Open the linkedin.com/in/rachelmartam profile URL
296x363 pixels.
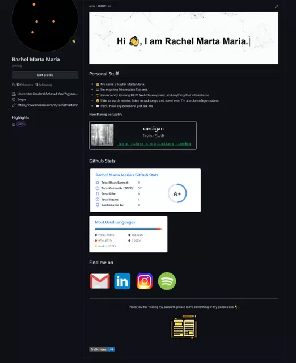(48, 105)
